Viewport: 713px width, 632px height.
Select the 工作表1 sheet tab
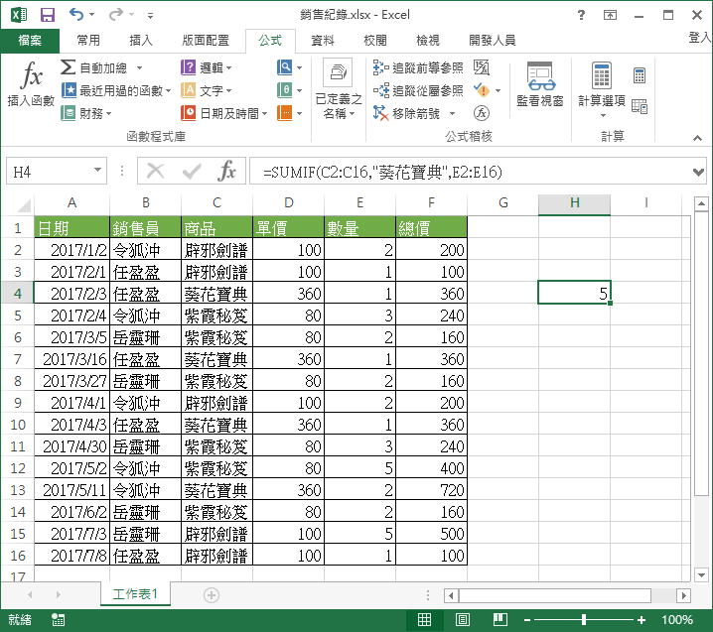click(x=135, y=594)
